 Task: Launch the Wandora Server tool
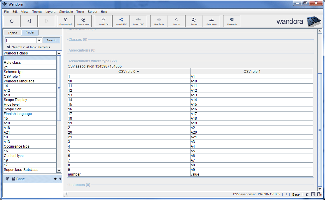point(194,21)
